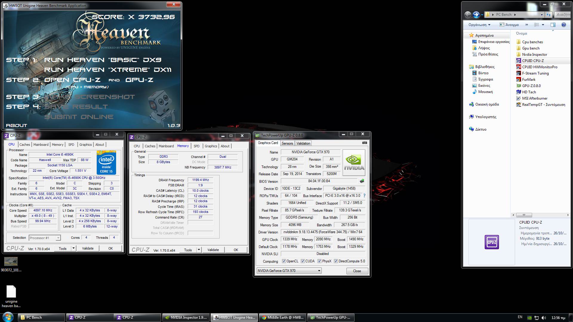Switch to Mainboard tab in CPU-Z CPU window
The width and height of the screenshot is (573, 322).
[41, 145]
